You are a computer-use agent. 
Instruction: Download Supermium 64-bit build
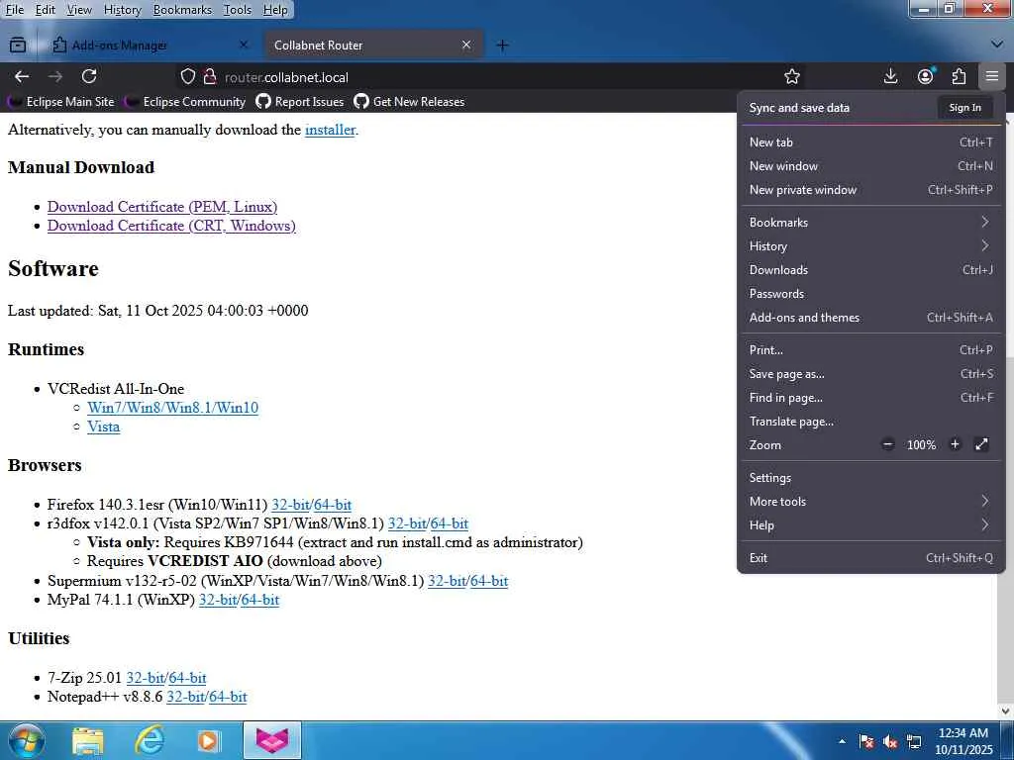pos(489,581)
